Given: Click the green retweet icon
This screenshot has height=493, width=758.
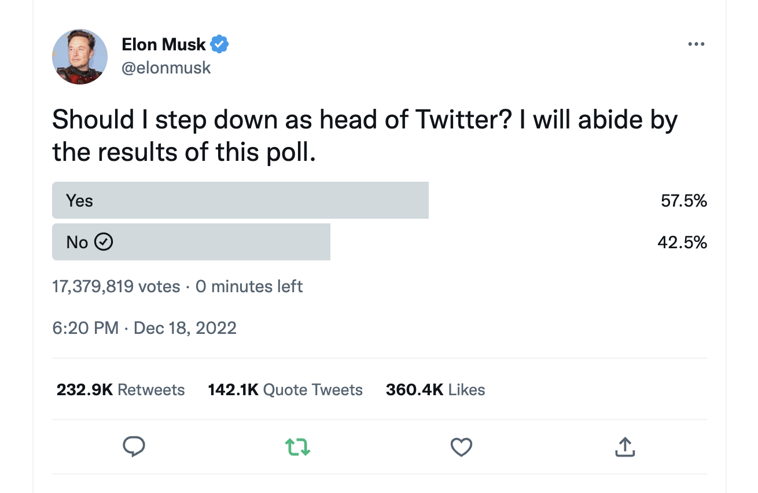Looking at the screenshot, I should (297, 447).
